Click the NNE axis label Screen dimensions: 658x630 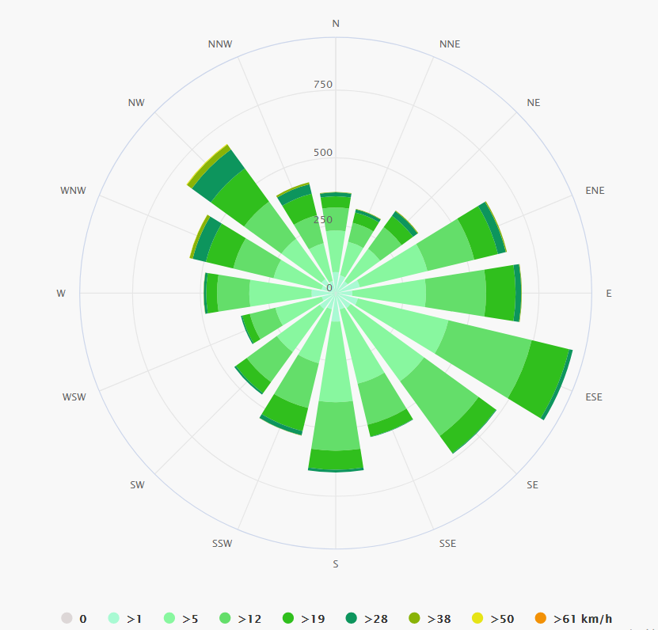(x=450, y=44)
